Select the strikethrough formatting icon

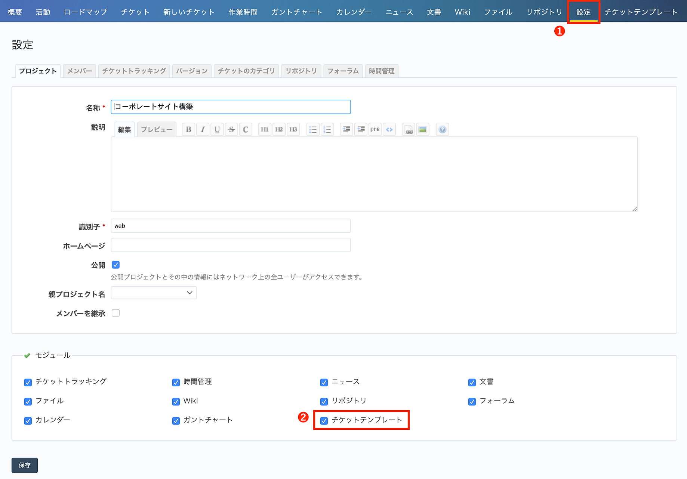click(231, 129)
